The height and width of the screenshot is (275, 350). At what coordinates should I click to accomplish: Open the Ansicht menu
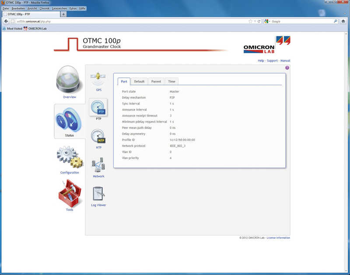pyautogui.click(x=32, y=8)
